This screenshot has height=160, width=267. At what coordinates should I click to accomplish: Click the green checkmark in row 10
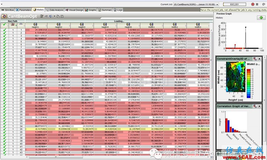4,56
